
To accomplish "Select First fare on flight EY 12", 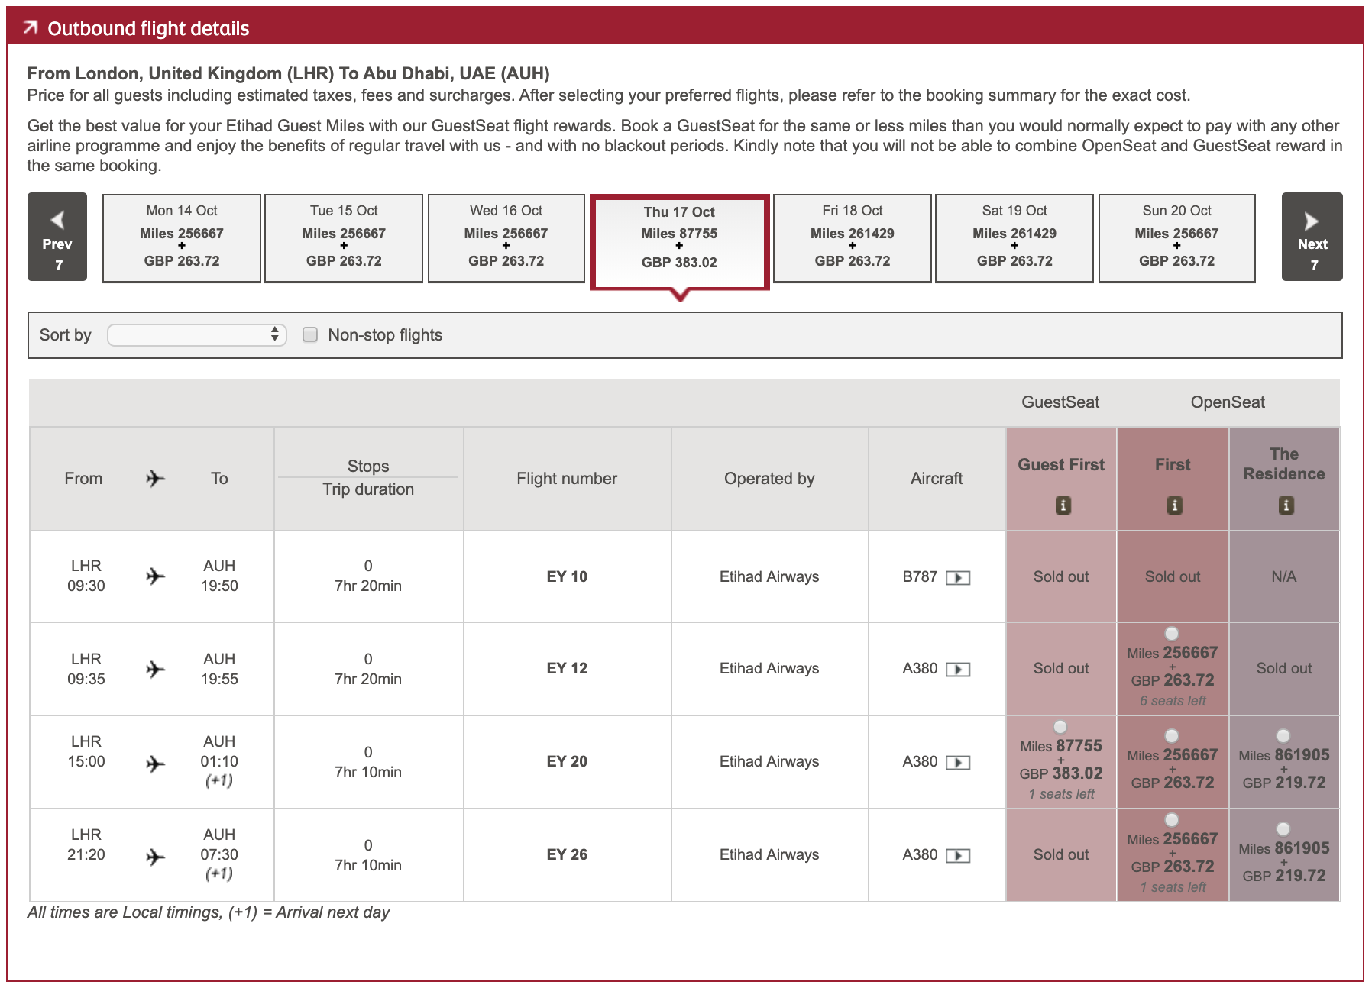I will (1171, 633).
